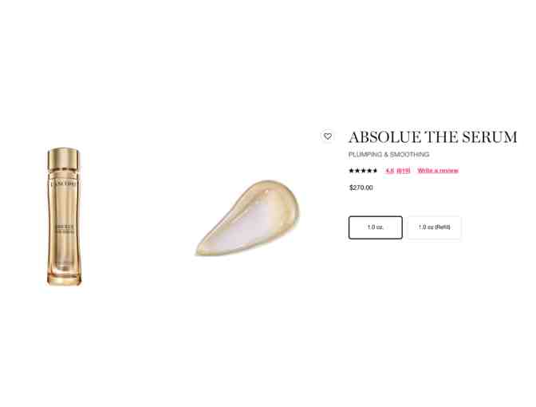Click the Lancôme logo on the bottle
The height and width of the screenshot is (407, 536).
click(64, 184)
